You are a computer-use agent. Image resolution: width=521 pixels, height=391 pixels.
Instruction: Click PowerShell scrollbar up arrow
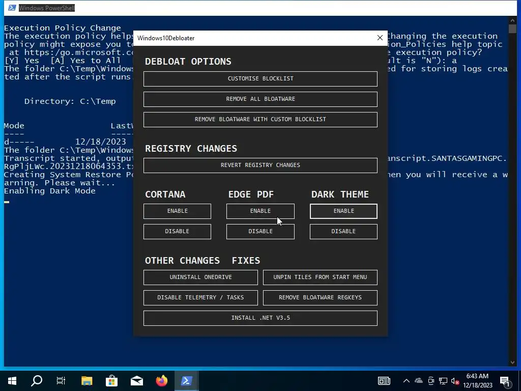click(x=512, y=20)
